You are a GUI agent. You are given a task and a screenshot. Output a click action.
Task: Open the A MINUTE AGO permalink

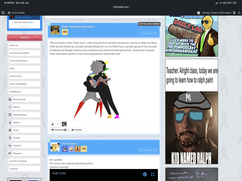[x=149, y=34]
